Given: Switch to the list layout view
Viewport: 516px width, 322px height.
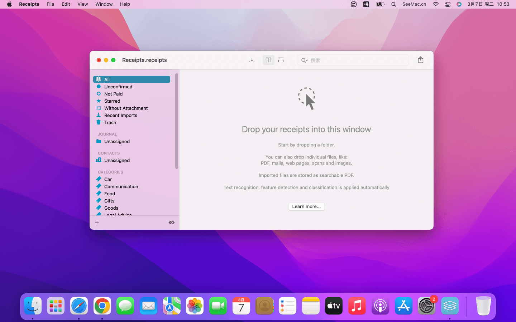Looking at the screenshot, I should tap(281, 60).
